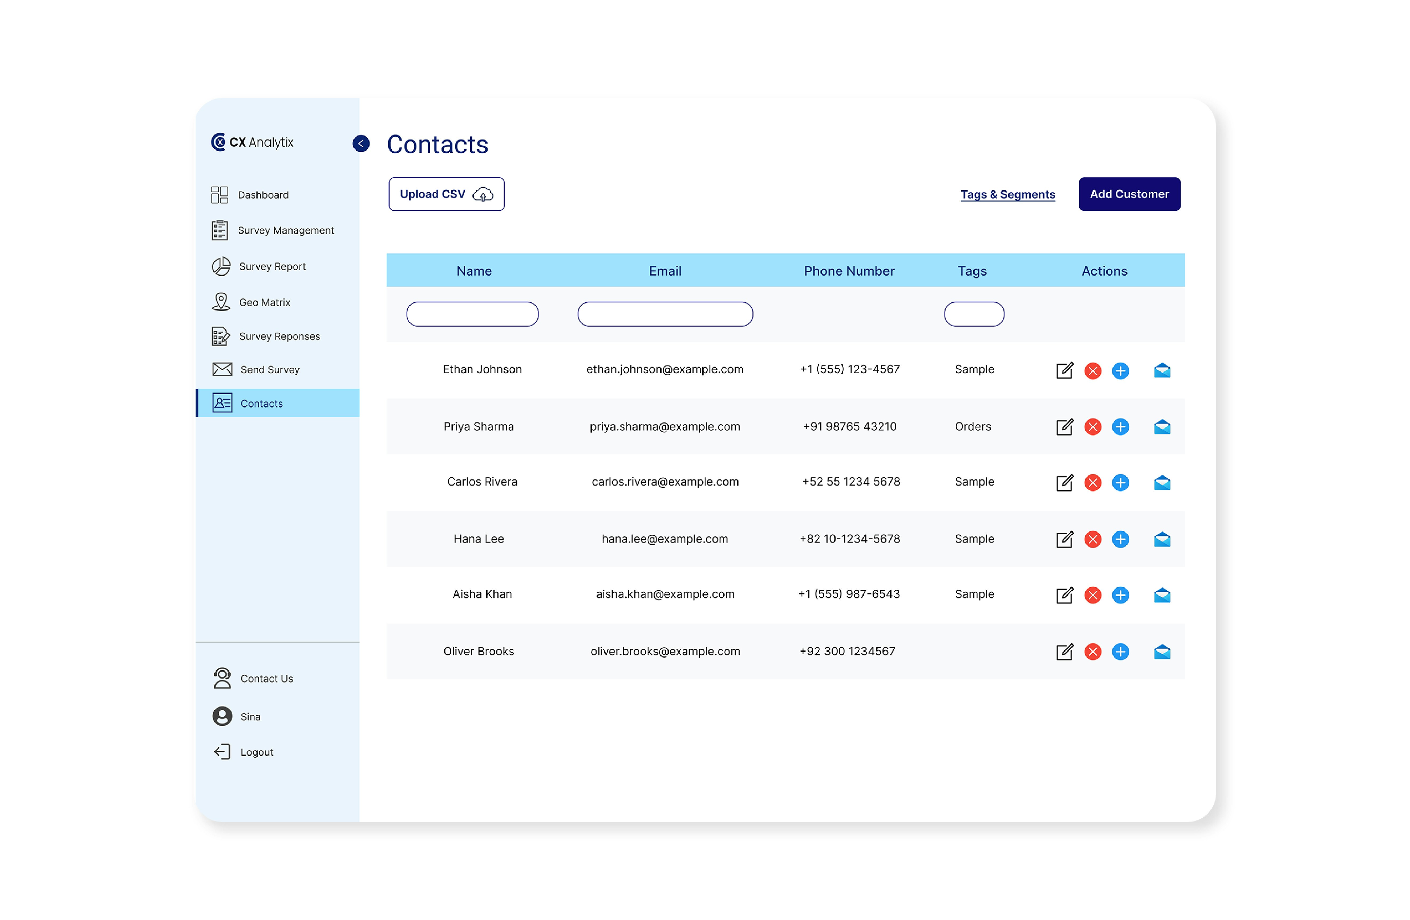Delete the Oliver Brooks contact
This screenshot has height=920, width=1410.
1092,652
